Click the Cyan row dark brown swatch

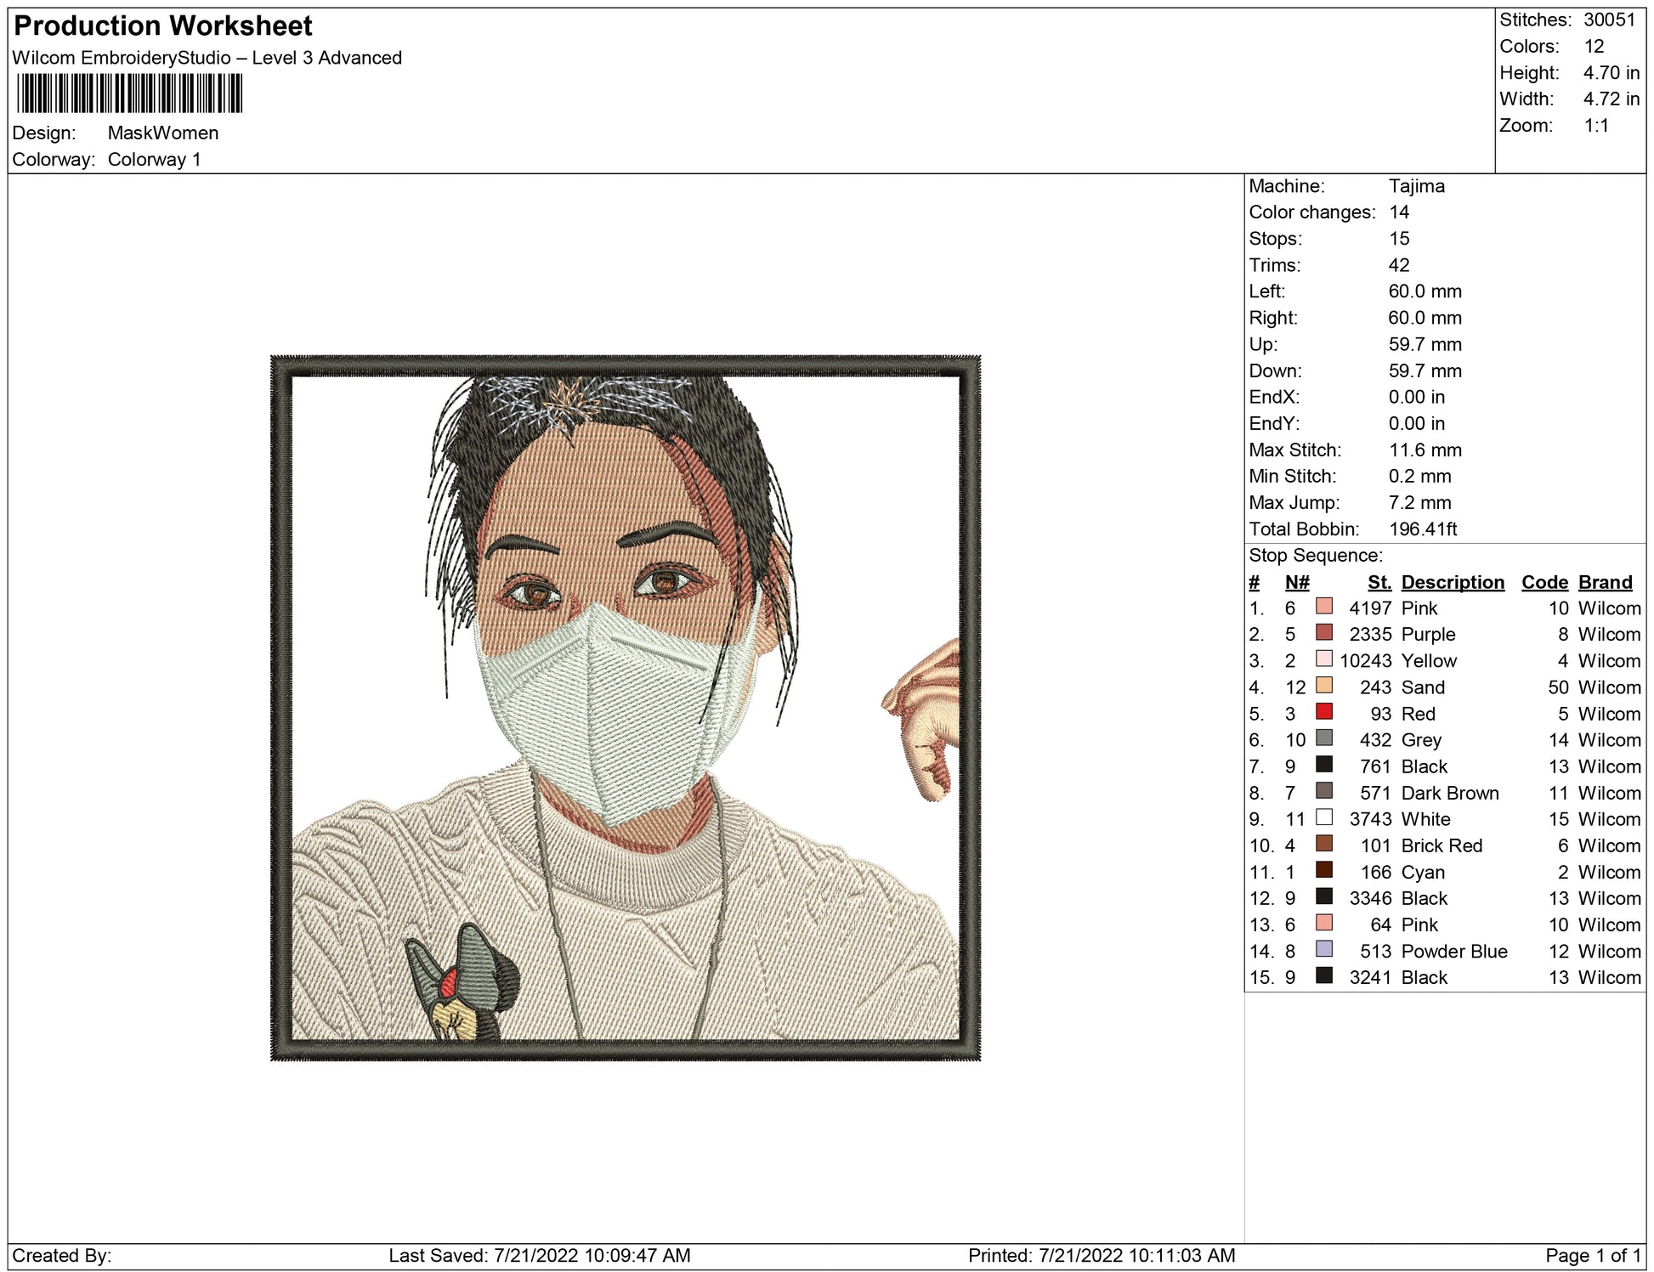[1323, 870]
